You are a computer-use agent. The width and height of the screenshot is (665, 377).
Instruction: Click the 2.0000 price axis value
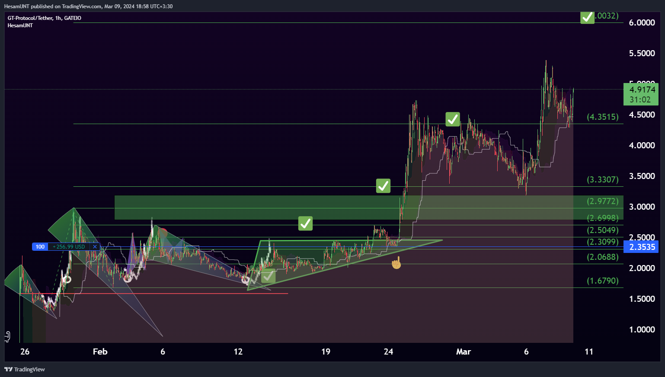tap(642, 268)
